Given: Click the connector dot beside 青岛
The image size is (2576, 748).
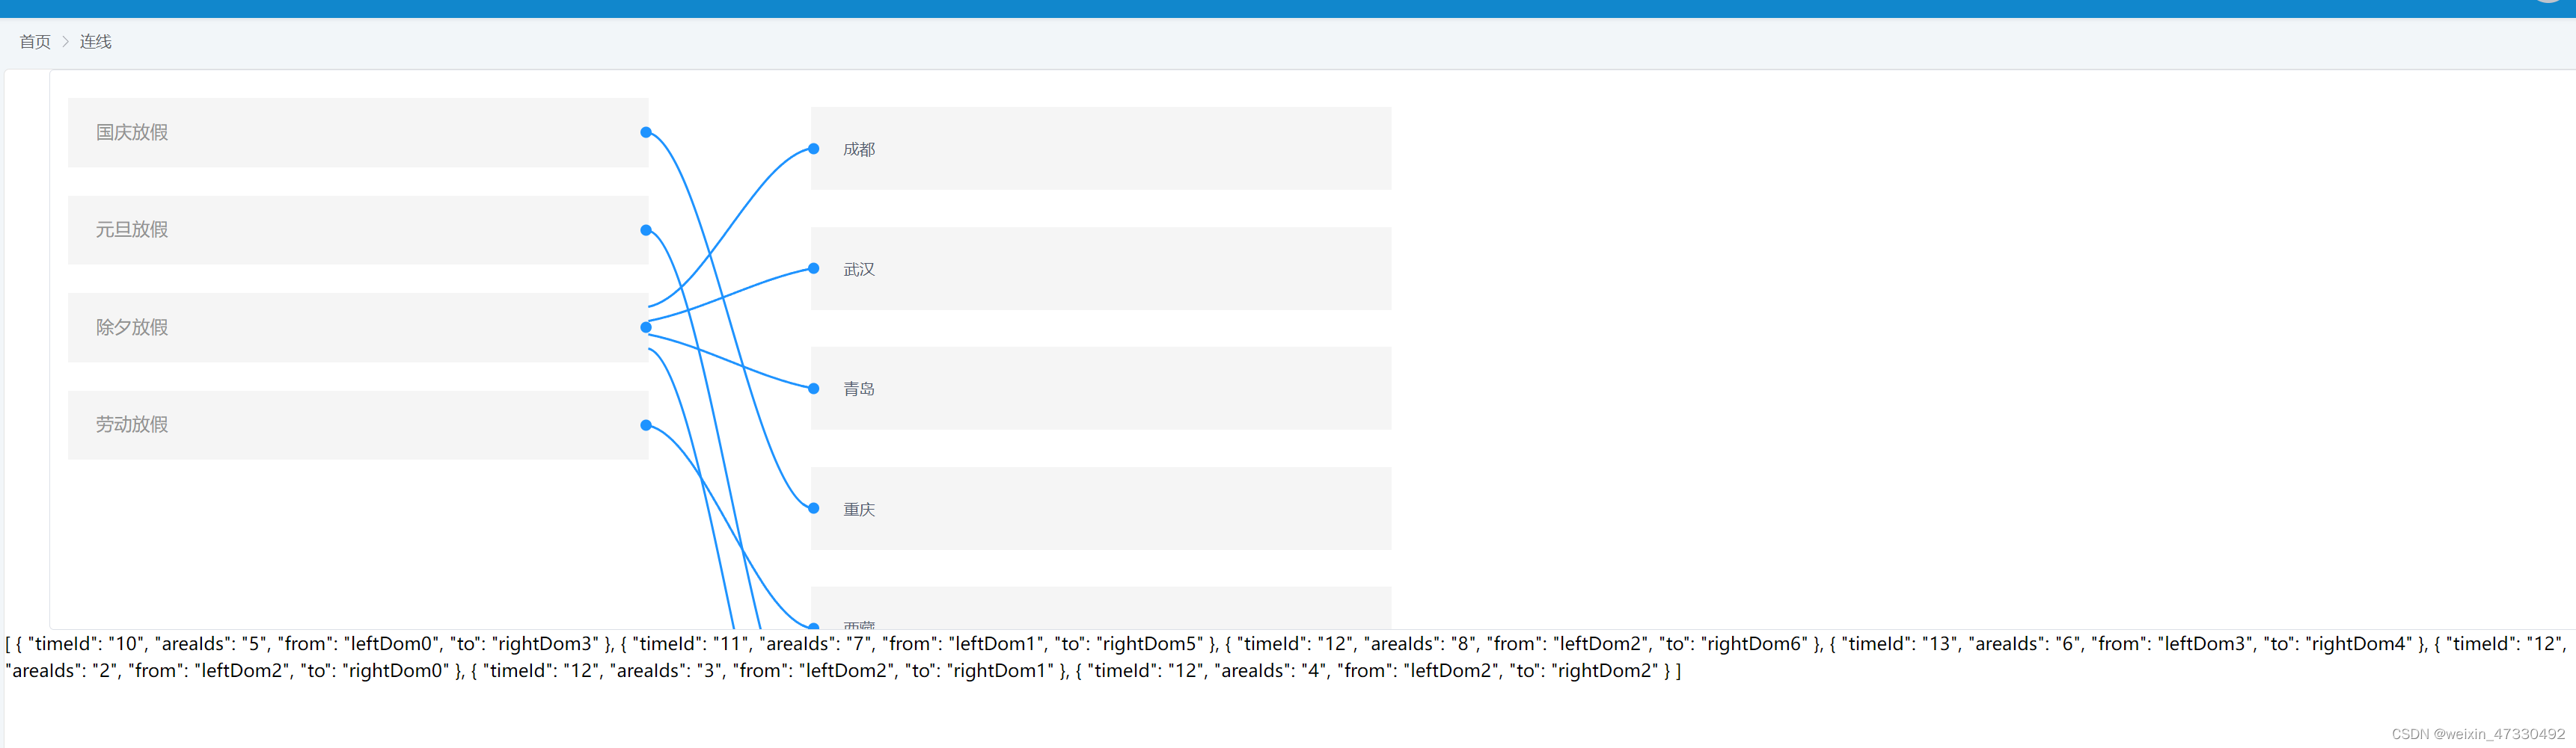Looking at the screenshot, I should 814,389.
